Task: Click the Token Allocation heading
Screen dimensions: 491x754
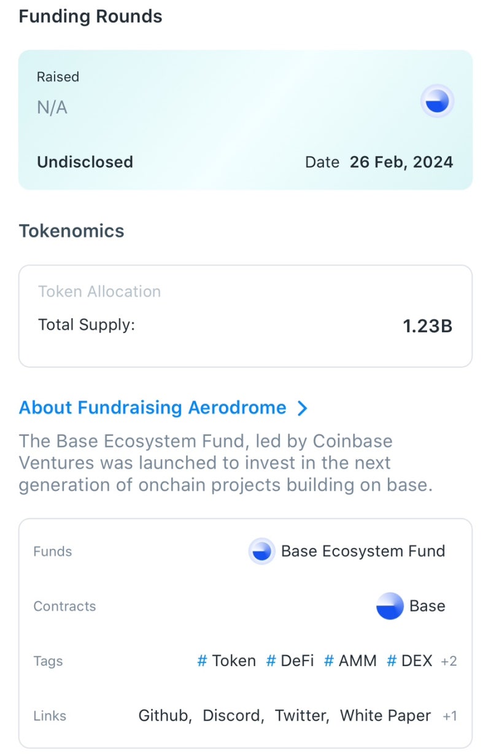Action: point(99,292)
